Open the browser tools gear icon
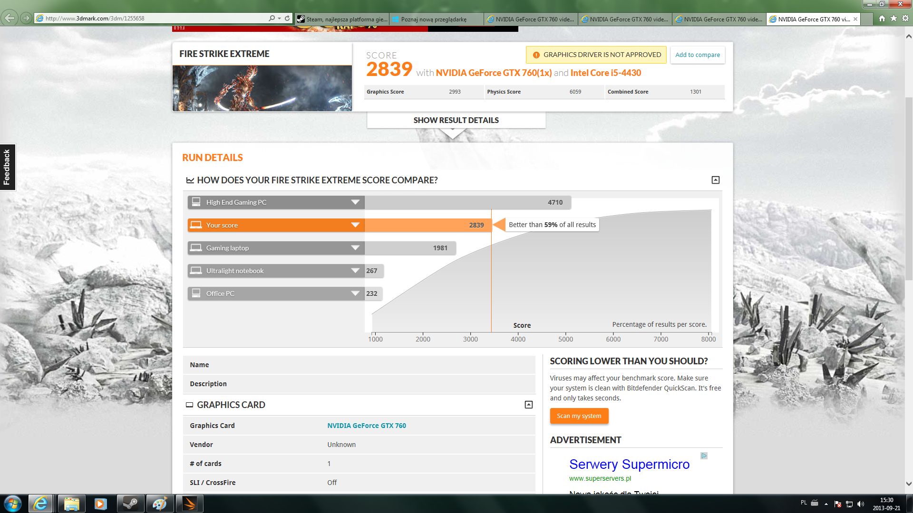 (905, 18)
